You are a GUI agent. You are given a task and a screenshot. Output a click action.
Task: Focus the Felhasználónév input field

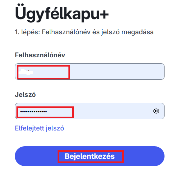point(89,71)
